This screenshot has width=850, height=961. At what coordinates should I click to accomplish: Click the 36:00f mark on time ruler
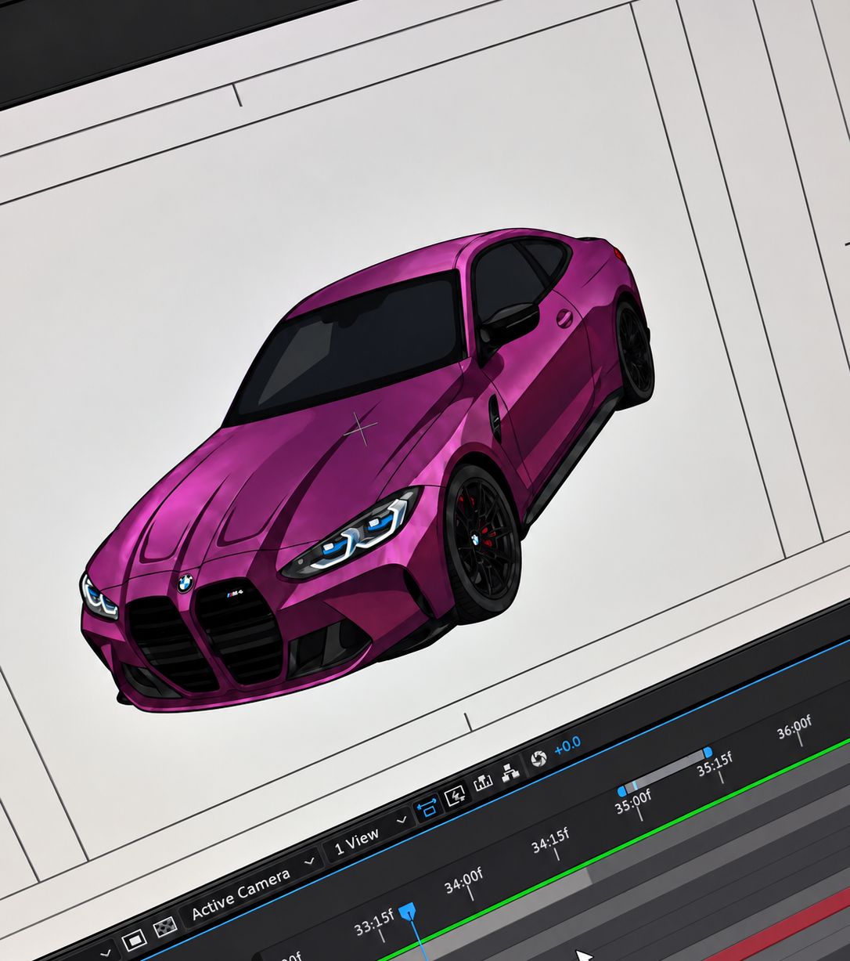[794, 728]
